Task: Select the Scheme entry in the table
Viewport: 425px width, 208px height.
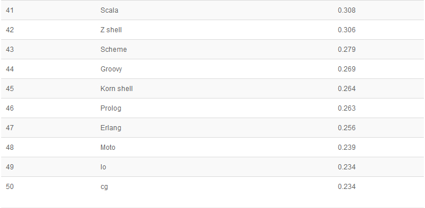Action: pos(114,50)
